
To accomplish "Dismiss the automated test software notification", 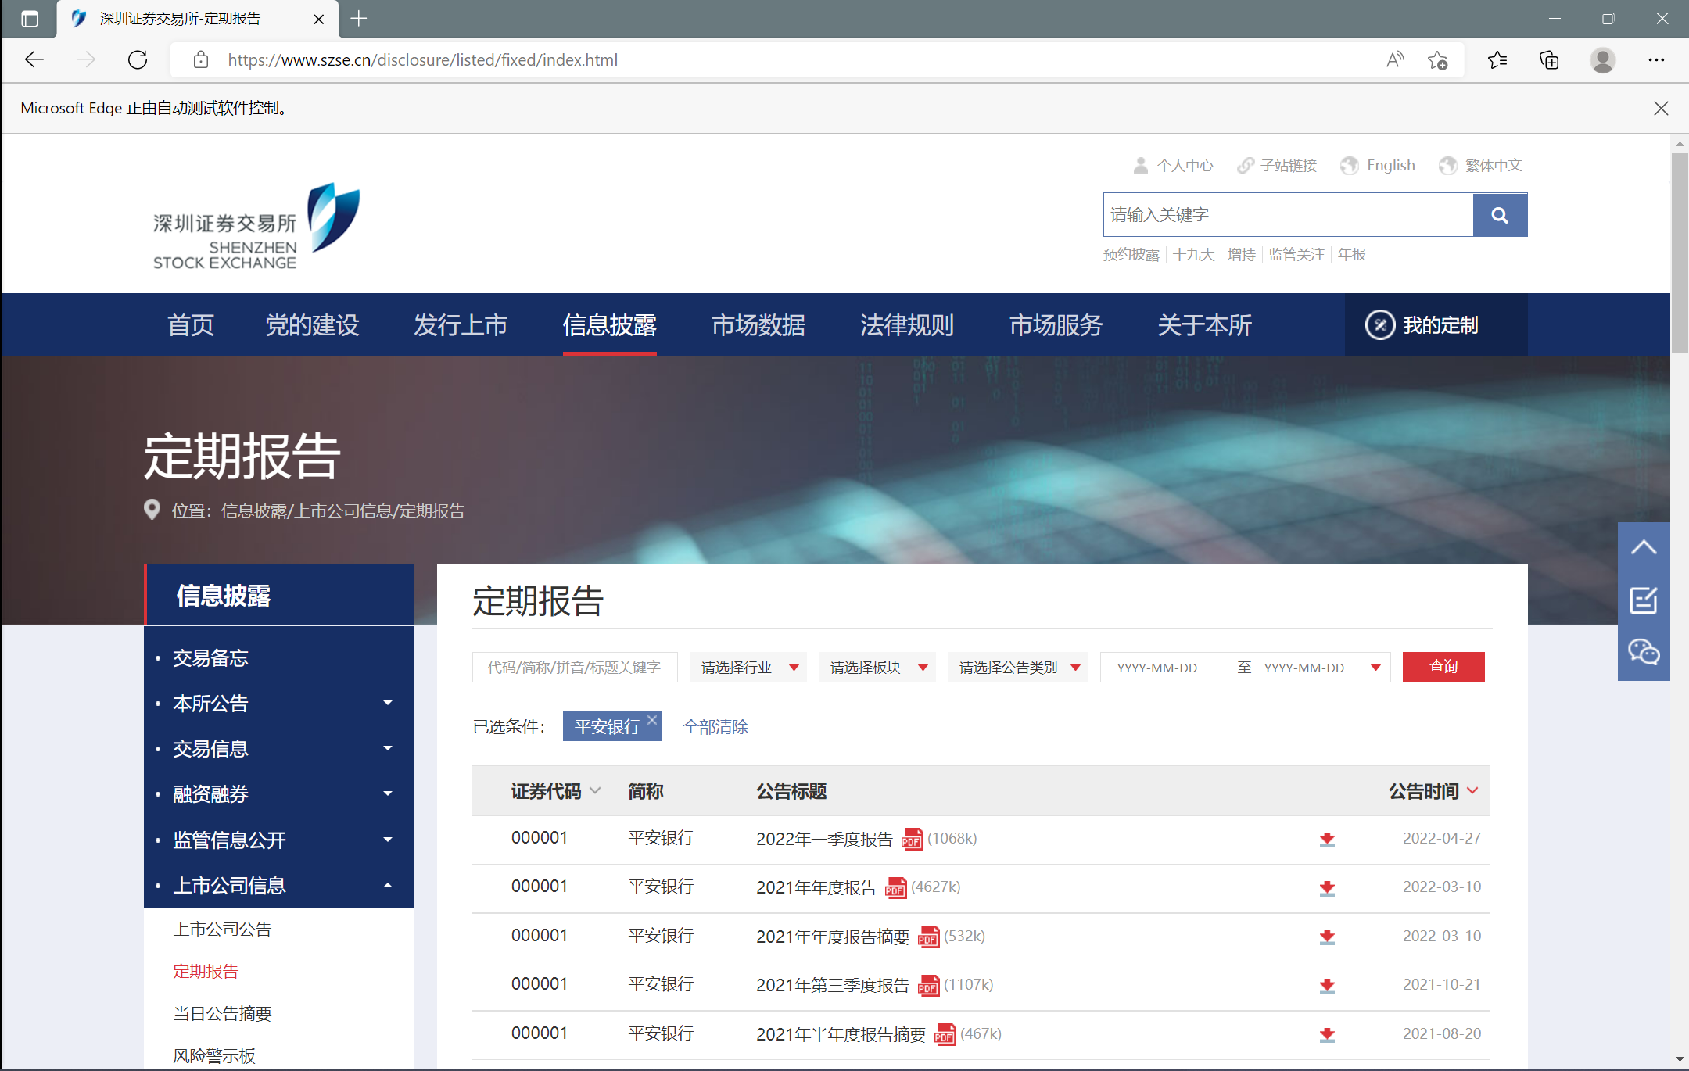I will (x=1662, y=108).
